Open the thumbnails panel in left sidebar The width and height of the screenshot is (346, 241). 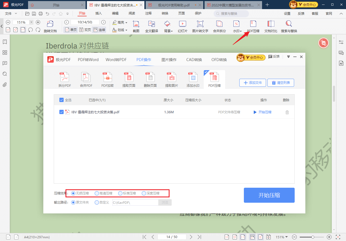[5, 52]
